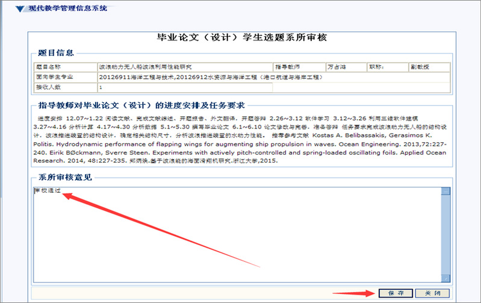
Task: Click the 保存 button to save the review
Action: click(396, 293)
